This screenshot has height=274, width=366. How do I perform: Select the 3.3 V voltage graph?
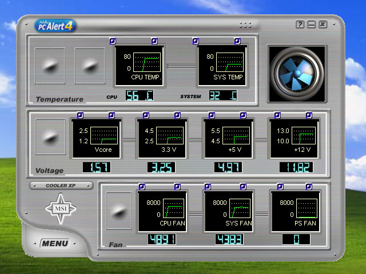point(162,139)
